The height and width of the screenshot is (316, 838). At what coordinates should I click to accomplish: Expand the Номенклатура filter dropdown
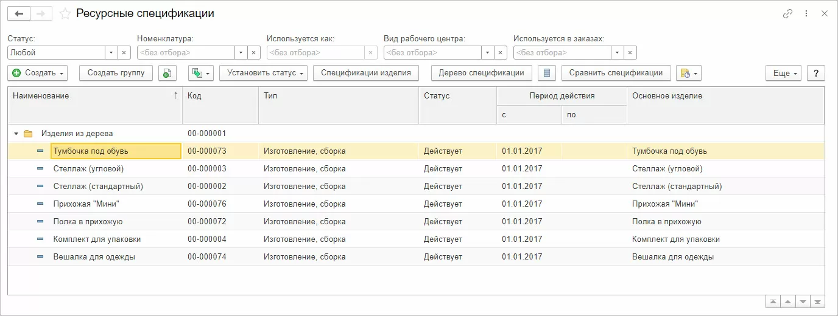(x=241, y=53)
